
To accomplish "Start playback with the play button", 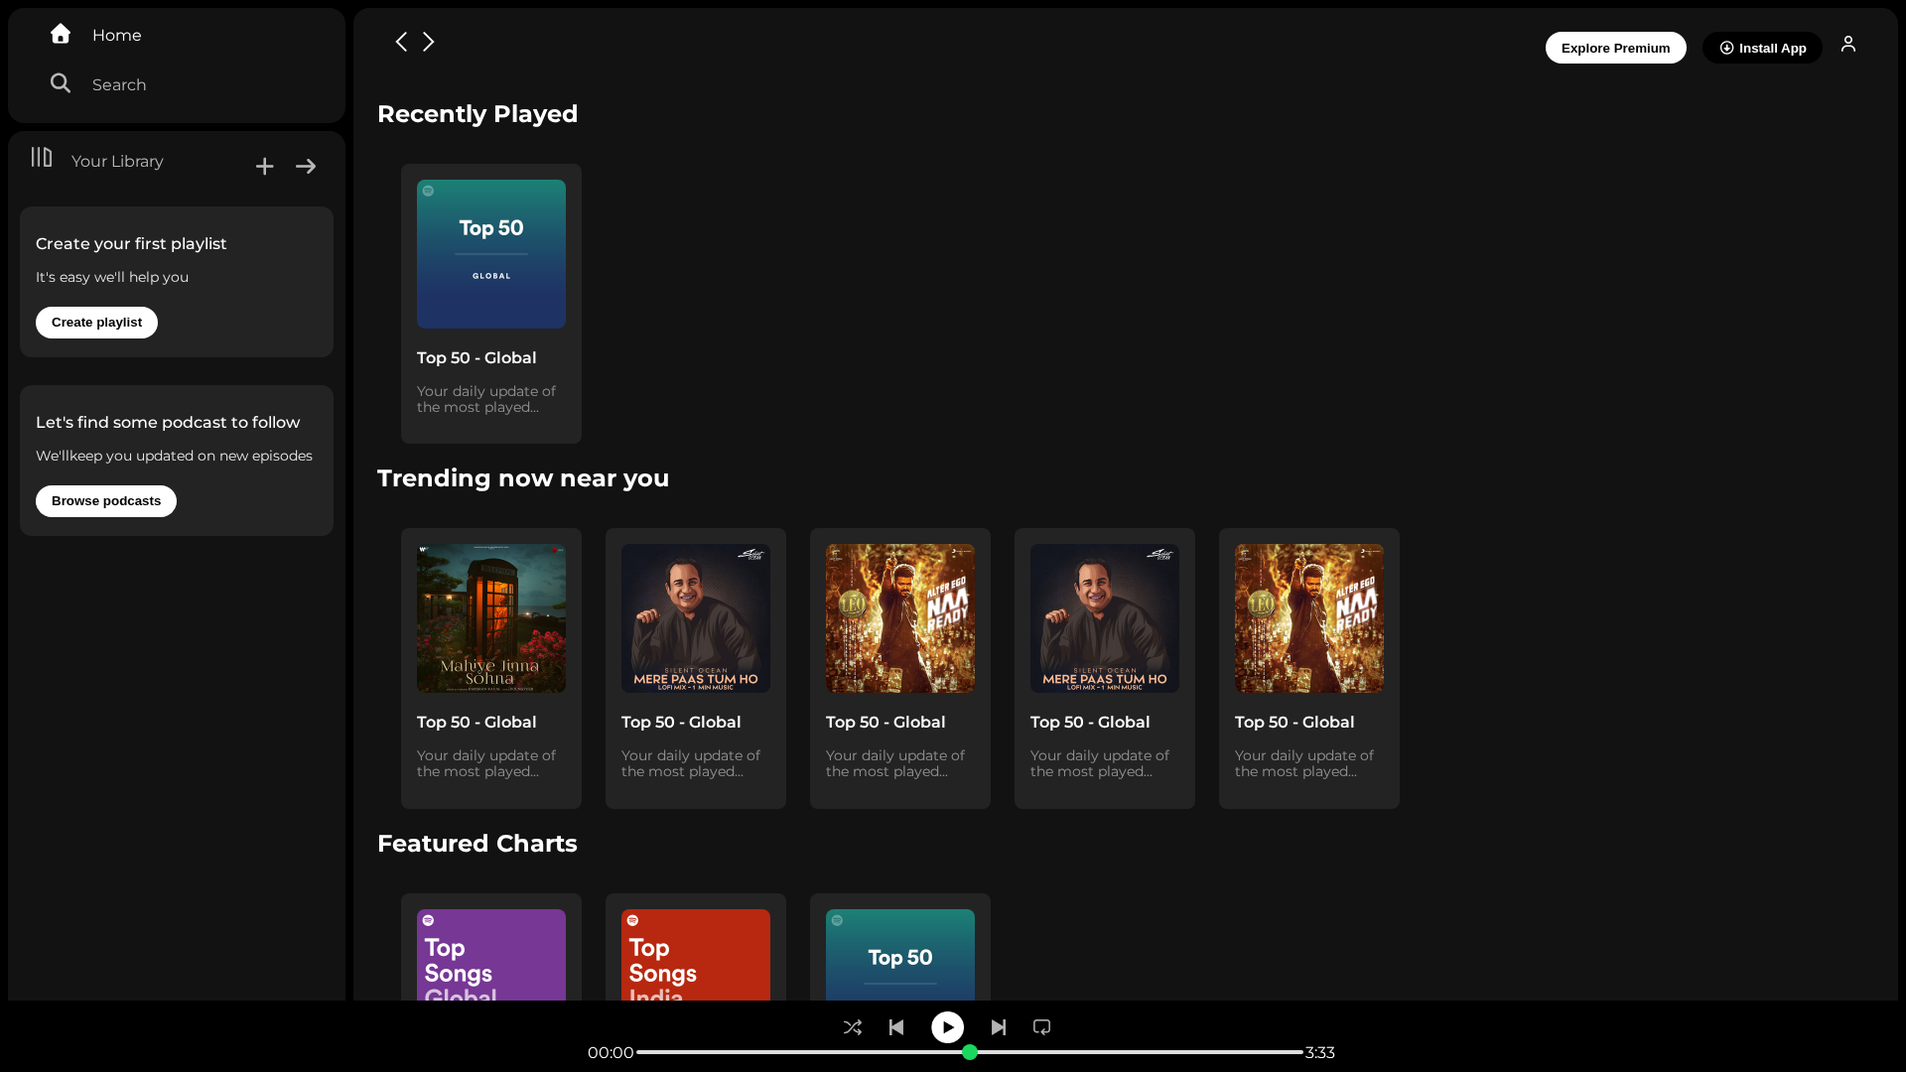I will pyautogui.click(x=947, y=1027).
